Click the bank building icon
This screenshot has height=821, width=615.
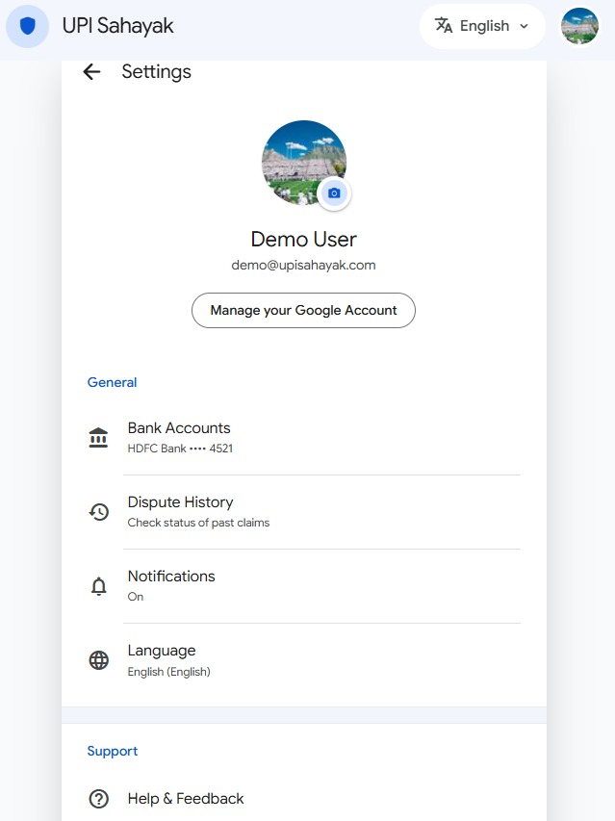click(98, 438)
